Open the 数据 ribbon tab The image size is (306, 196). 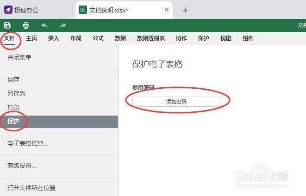tap(120, 38)
